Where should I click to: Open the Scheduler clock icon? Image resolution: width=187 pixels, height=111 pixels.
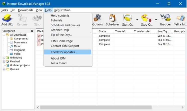[112, 18]
